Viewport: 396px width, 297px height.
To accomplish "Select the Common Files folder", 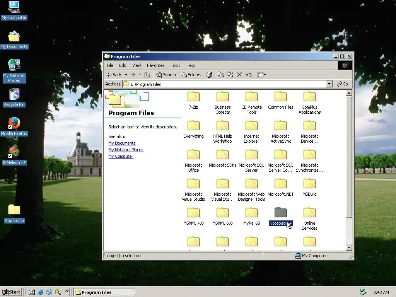I will [281, 100].
